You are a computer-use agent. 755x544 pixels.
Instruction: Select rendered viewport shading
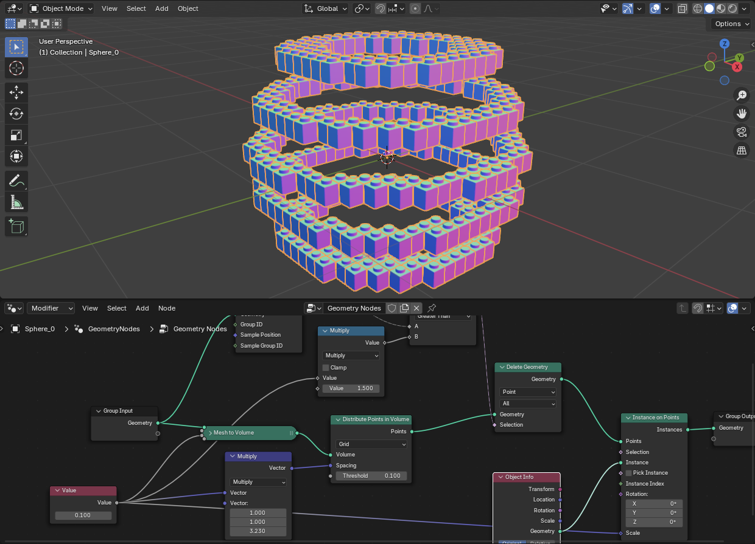pos(732,9)
